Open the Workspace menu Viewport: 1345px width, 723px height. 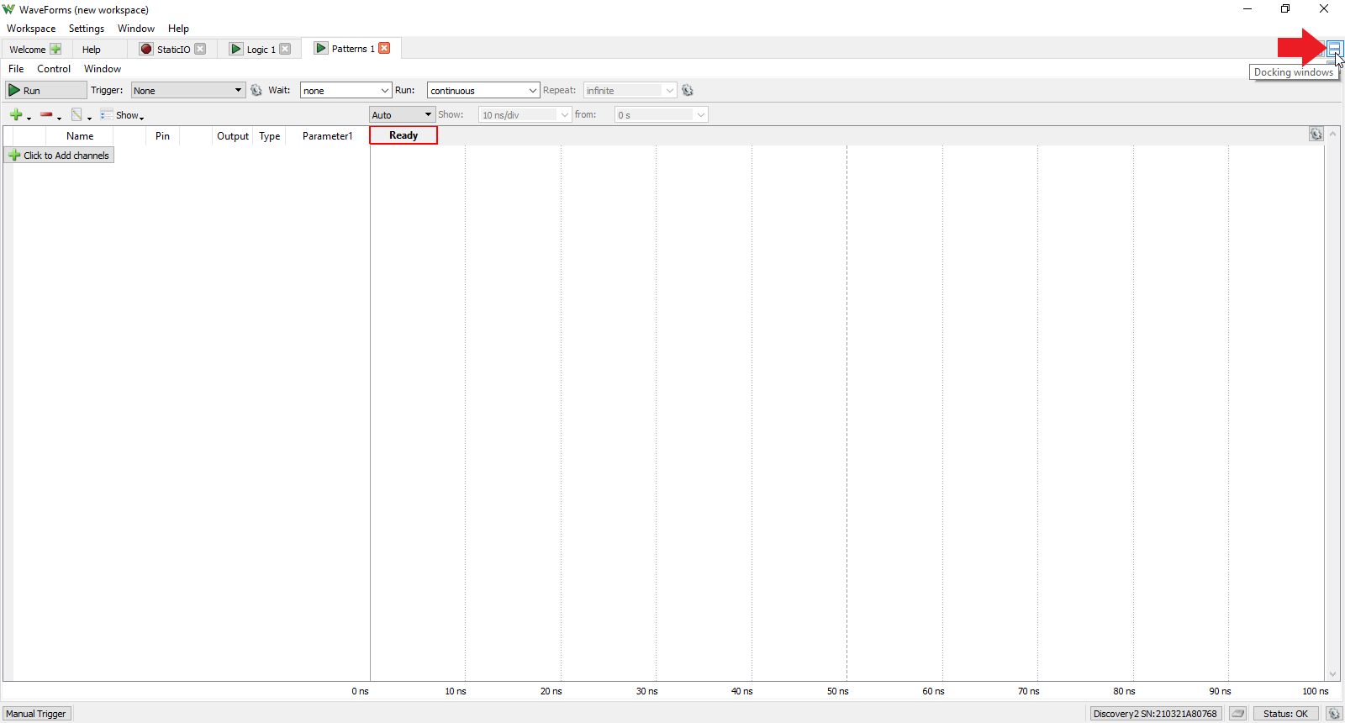[31, 29]
